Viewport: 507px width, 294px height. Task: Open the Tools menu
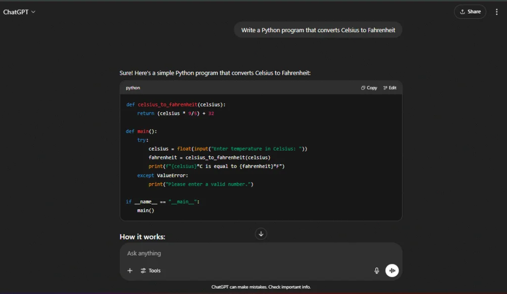[x=151, y=271]
